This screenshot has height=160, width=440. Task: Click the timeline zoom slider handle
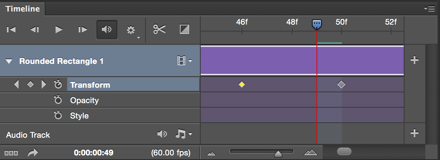tap(278, 154)
